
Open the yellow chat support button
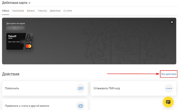tap(168, 102)
